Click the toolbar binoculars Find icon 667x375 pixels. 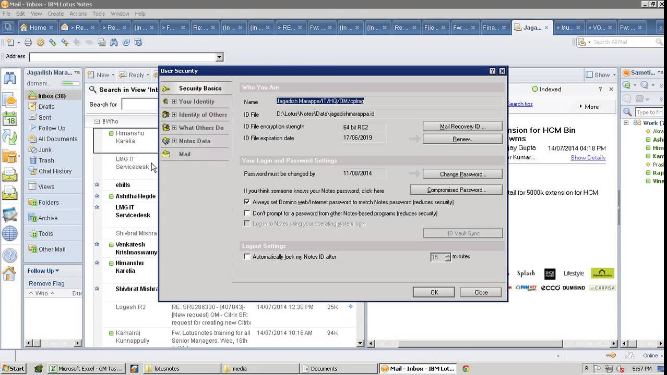click(114, 42)
